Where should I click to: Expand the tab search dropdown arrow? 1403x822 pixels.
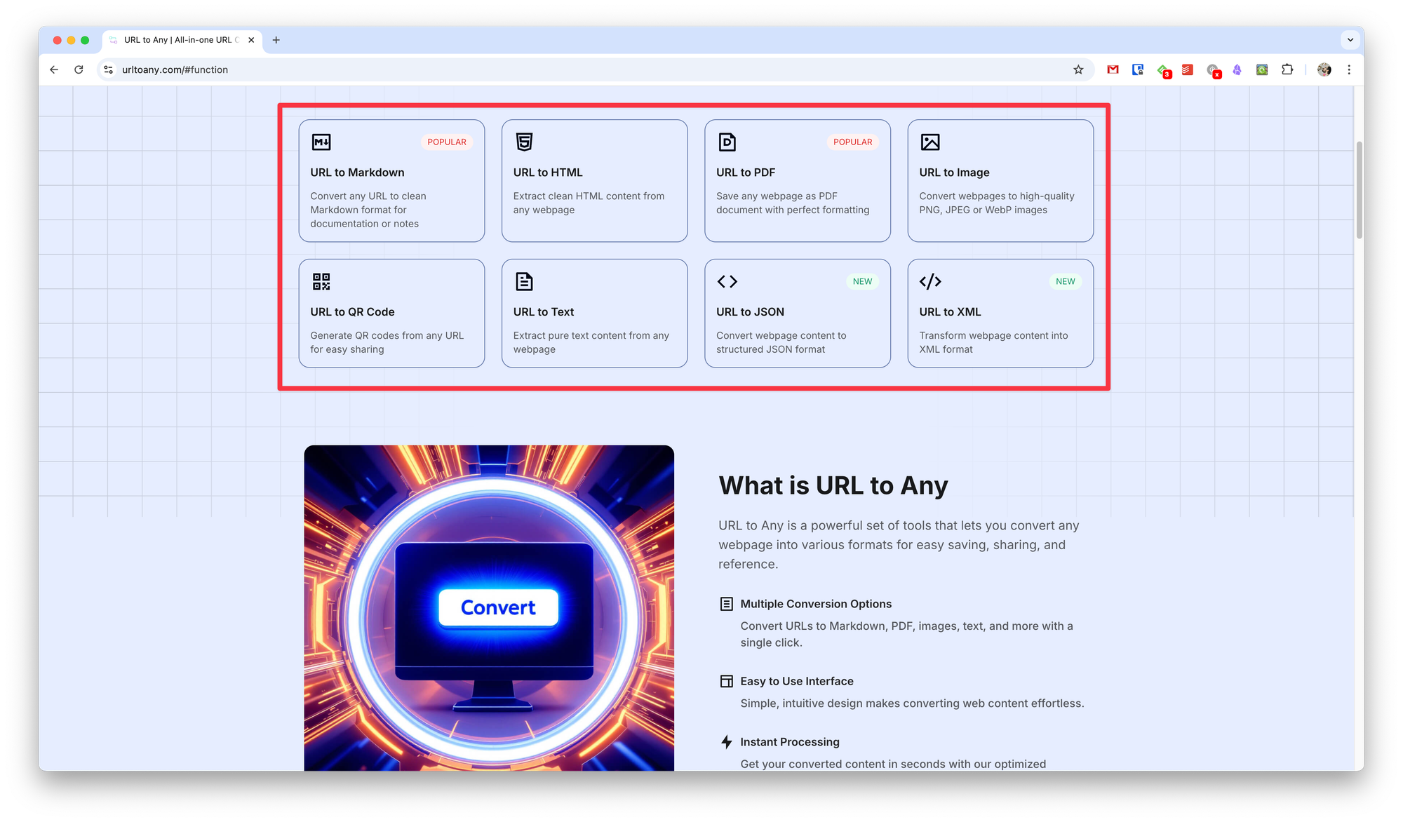tap(1350, 40)
